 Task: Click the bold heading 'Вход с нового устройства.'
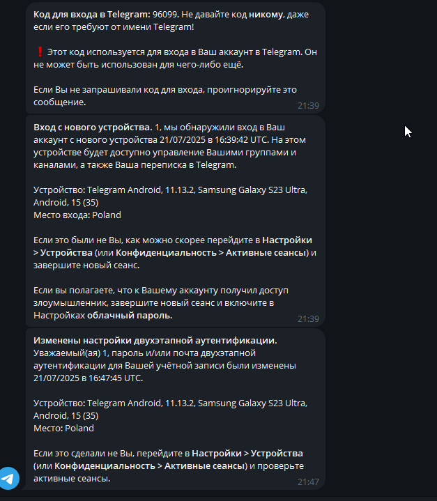(x=93, y=128)
